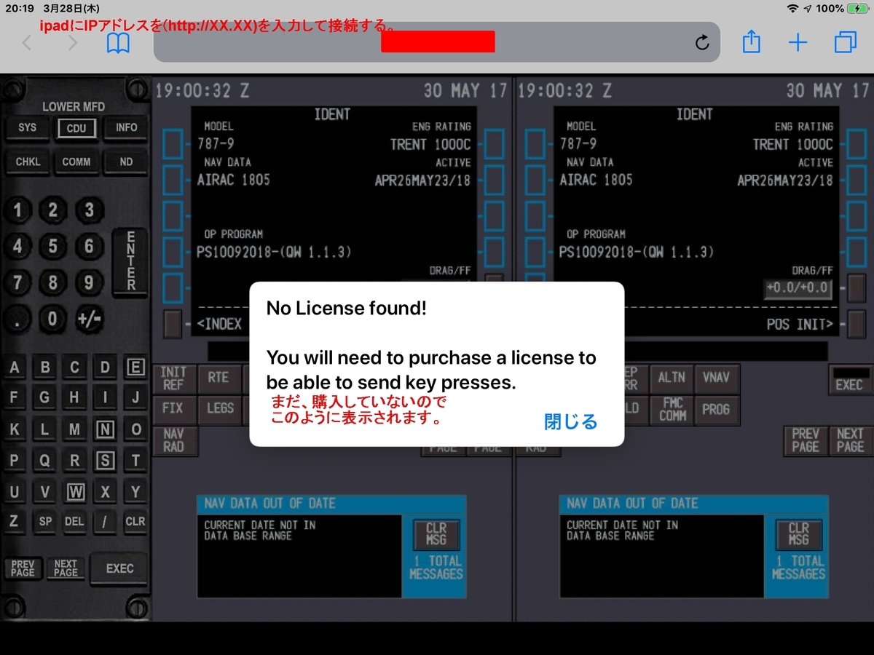Open the CHKL checklist display

tap(28, 162)
